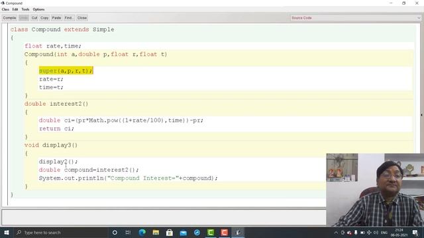The height and width of the screenshot is (238, 424).
Task: Click the Compound constructor signature line
Action: click(x=95, y=54)
